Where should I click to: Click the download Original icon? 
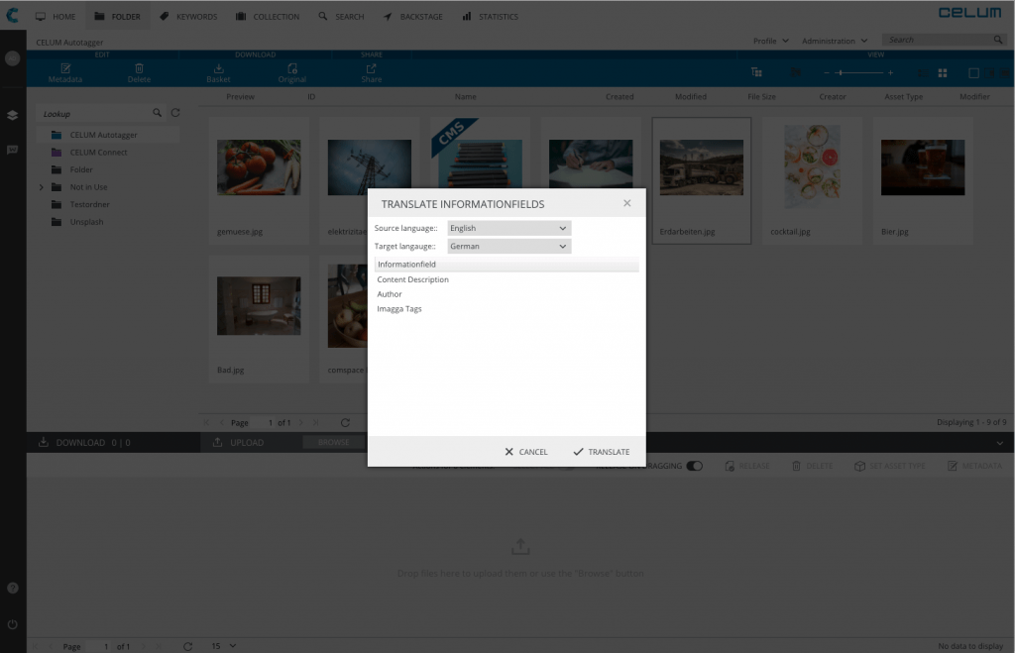point(292,69)
